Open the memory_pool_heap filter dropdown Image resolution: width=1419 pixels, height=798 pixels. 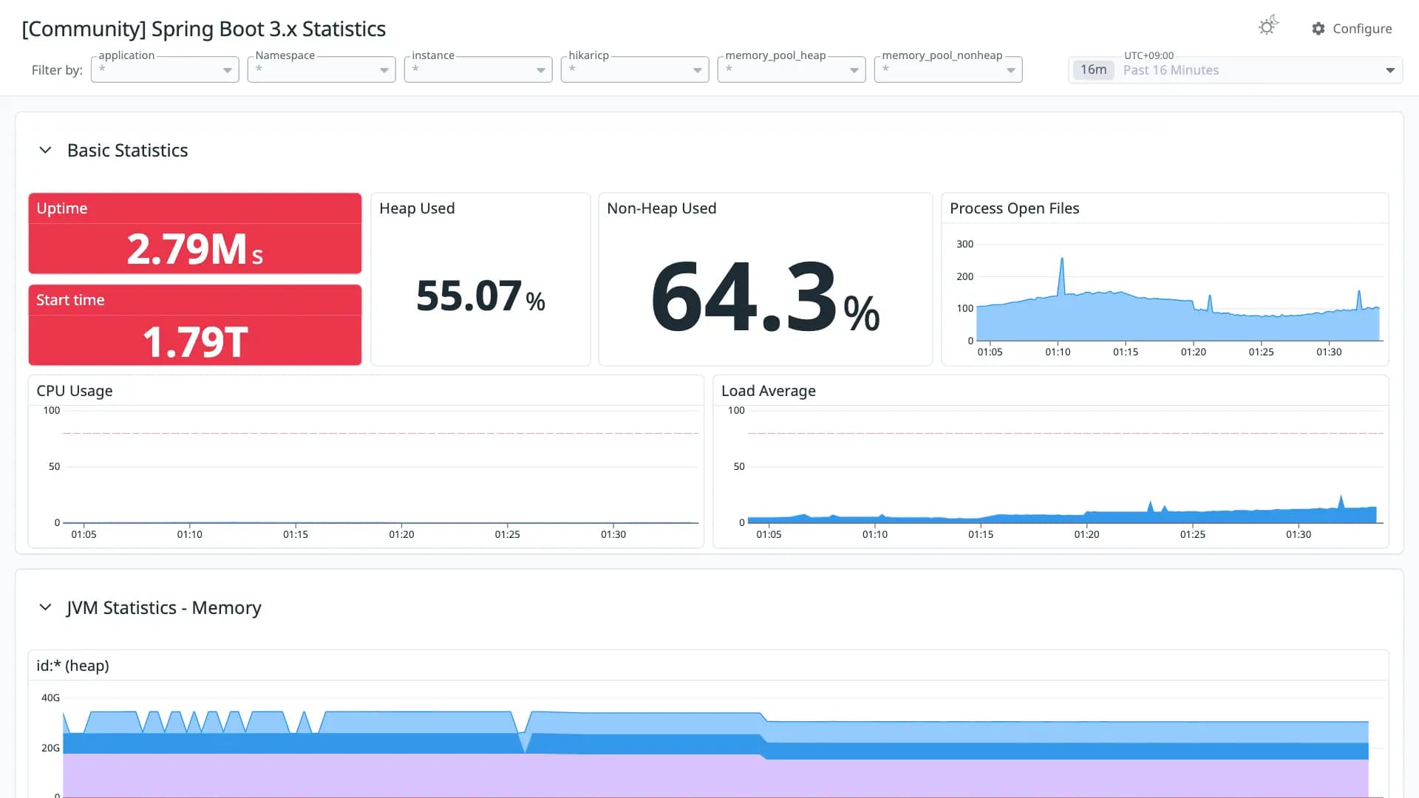point(792,69)
